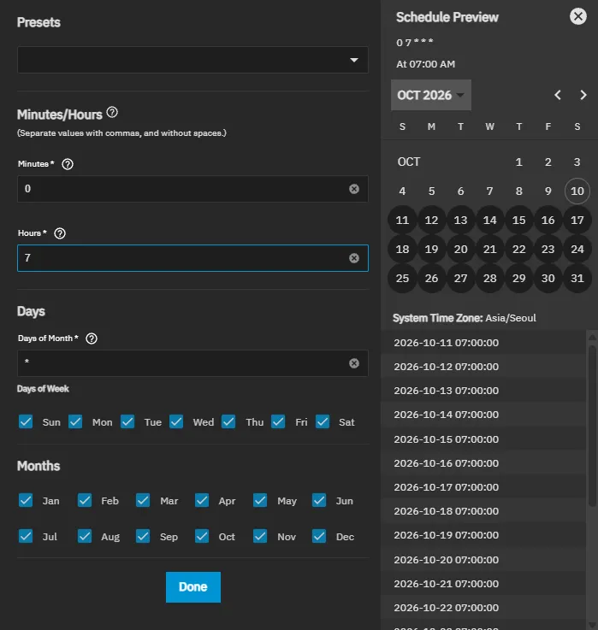Image resolution: width=598 pixels, height=630 pixels.
Task: Open the Presets dropdown
Action: (x=192, y=60)
